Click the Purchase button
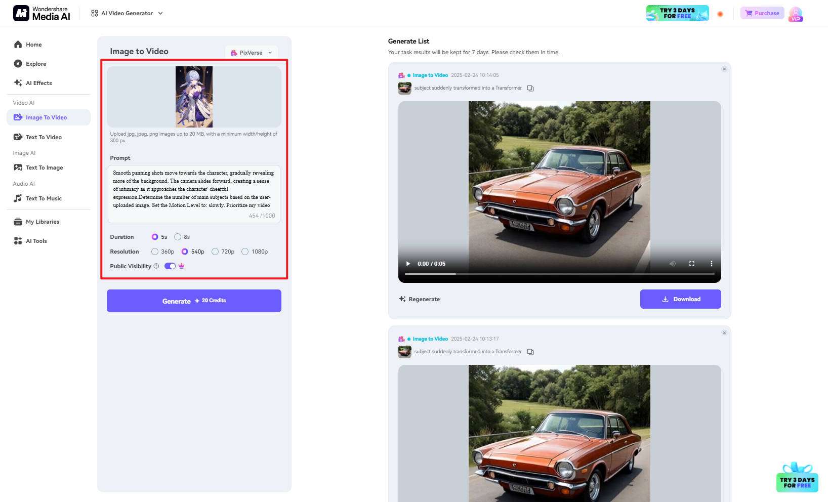 coord(762,13)
